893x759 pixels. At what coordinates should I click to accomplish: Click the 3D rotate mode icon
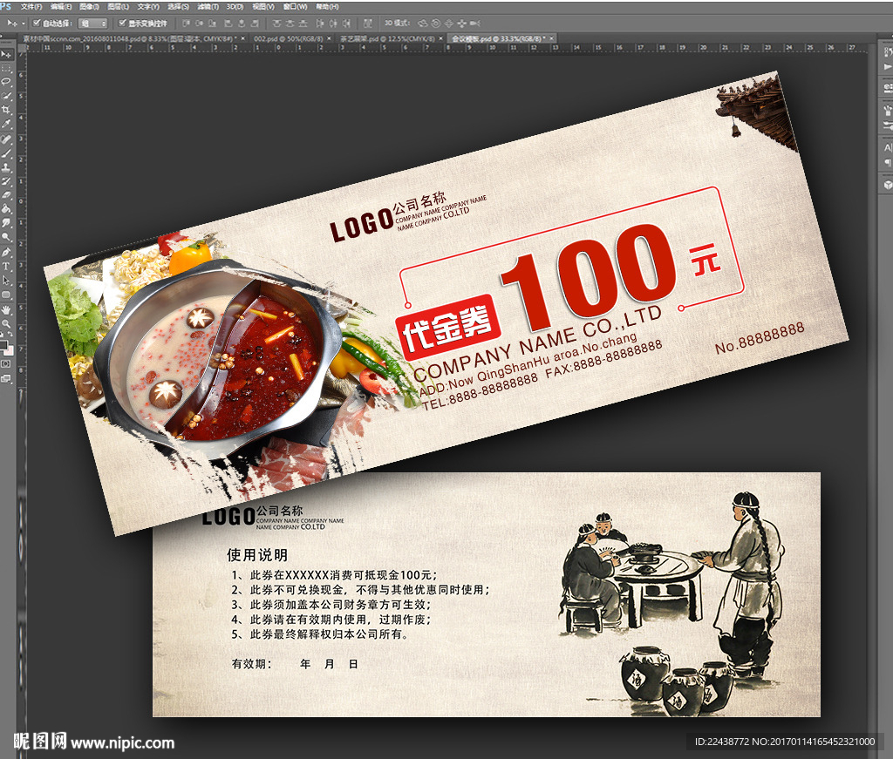(x=423, y=24)
